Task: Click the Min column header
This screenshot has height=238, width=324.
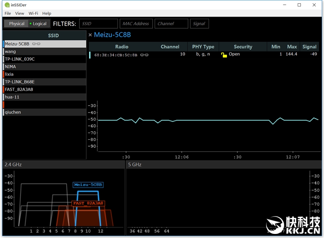Action: tap(276, 47)
